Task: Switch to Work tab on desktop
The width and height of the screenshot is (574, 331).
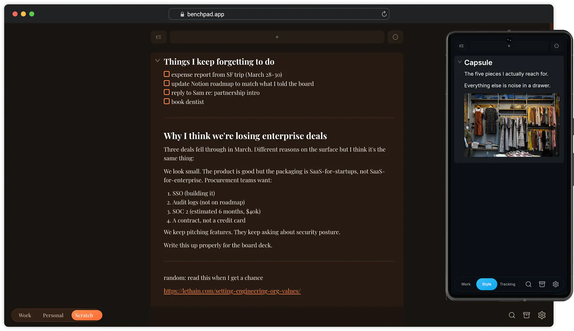Action: click(x=25, y=315)
